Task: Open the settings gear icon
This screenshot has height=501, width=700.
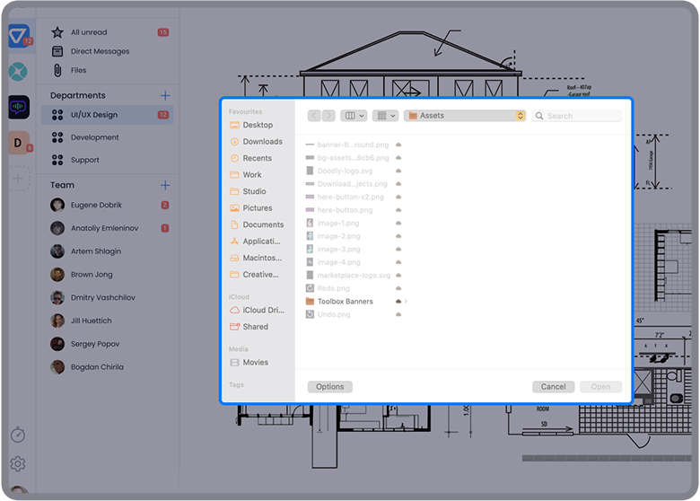Action: click(x=18, y=464)
